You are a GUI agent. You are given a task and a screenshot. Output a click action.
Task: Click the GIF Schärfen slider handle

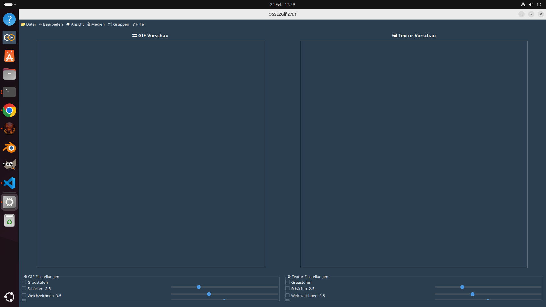(199, 287)
